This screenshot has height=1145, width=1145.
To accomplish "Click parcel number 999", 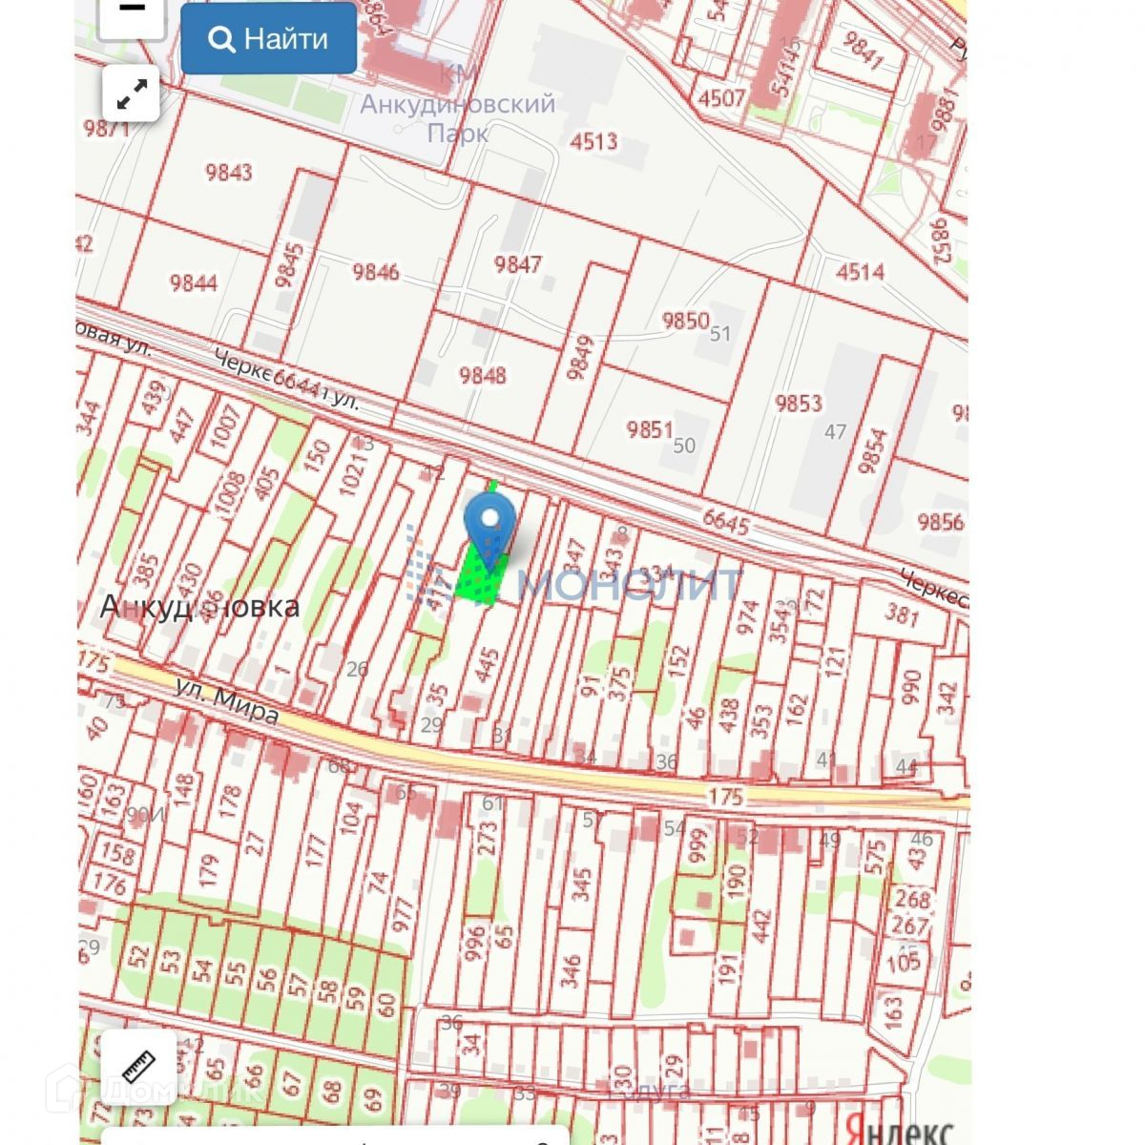I will coord(699,844).
